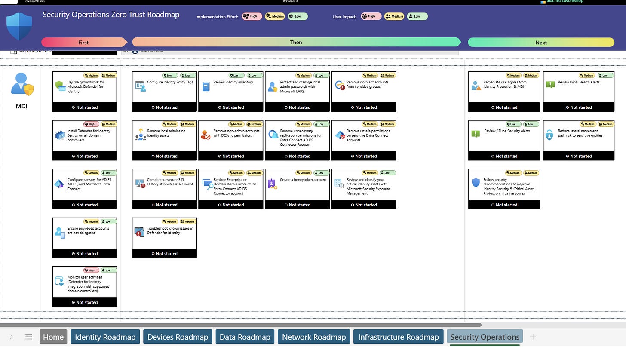Click the unsecure SID History card icon
Viewport: 626px width, 347px height.
[x=140, y=184]
